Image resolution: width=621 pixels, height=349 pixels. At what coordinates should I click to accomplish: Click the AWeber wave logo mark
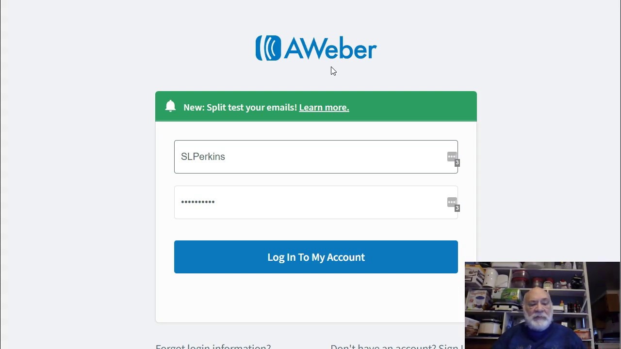click(268, 48)
